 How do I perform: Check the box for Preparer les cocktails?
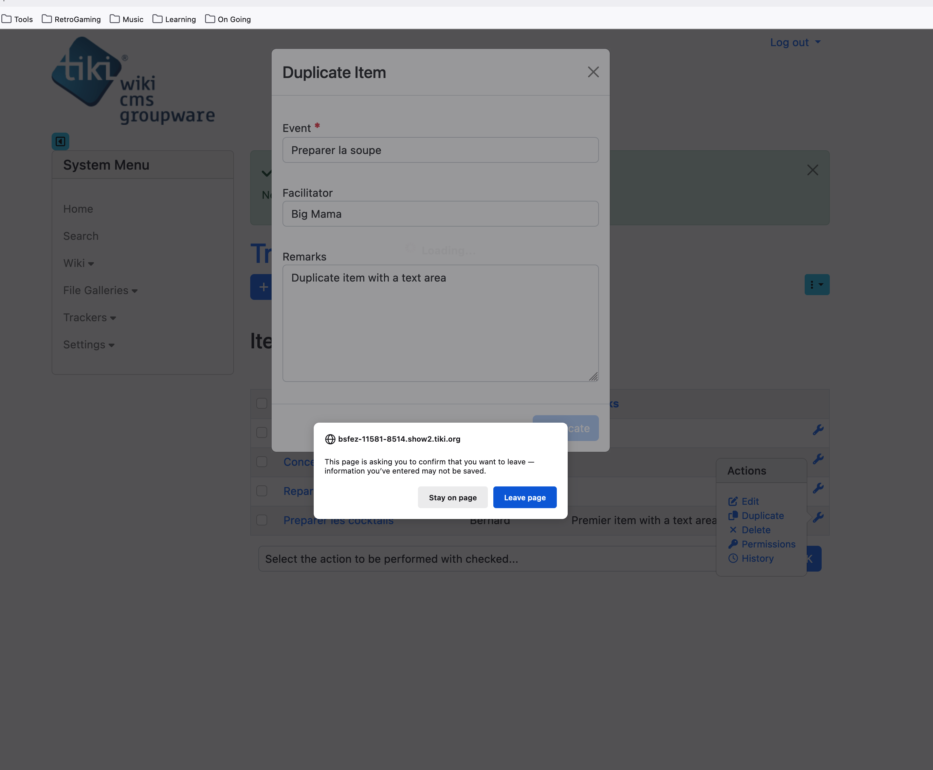pos(262,520)
